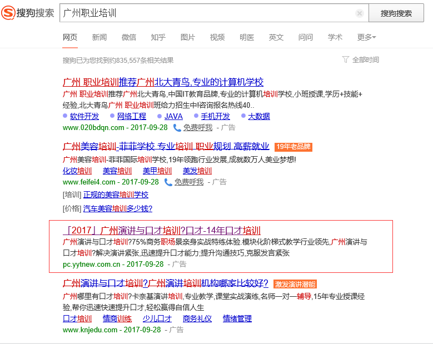Click the Sogou logo icon
The height and width of the screenshot is (344, 433).
[x=8, y=13]
